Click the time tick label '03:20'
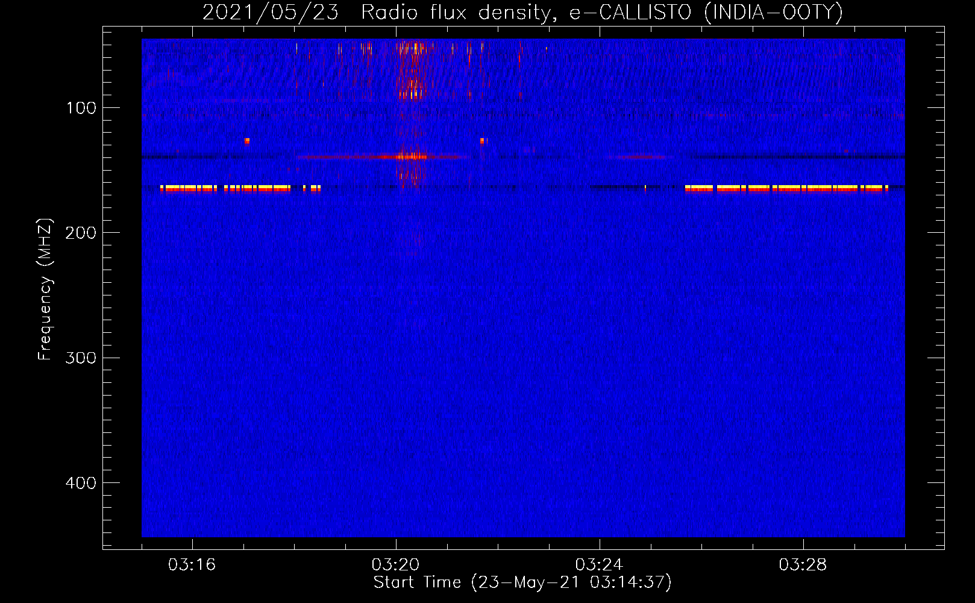Image resolution: width=975 pixels, height=603 pixels. pos(395,565)
